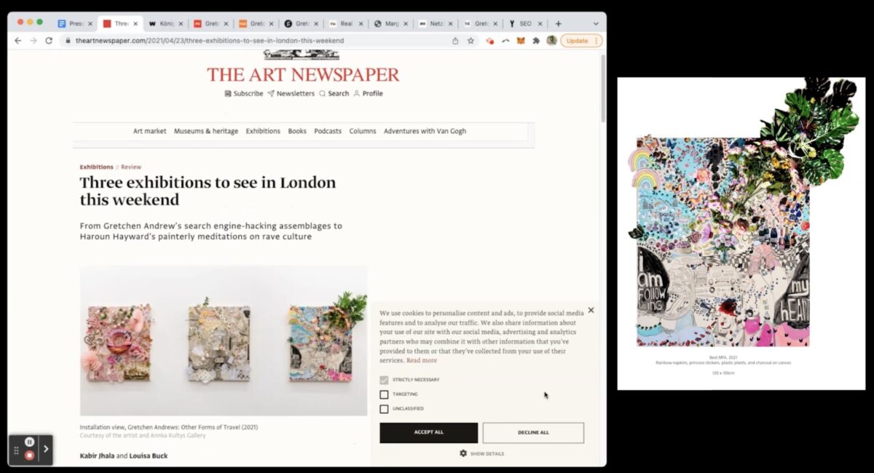The height and width of the screenshot is (473, 874).
Task: Open a new browser tab with the plus icon
Action: click(559, 23)
